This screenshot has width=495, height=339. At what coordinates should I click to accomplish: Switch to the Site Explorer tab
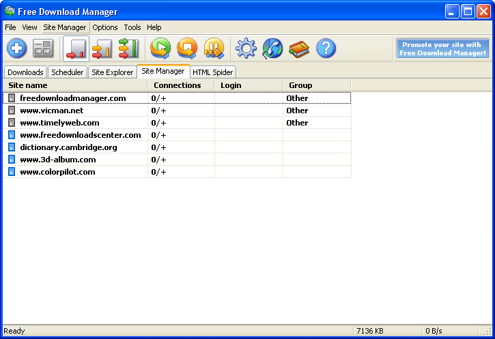pyautogui.click(x=113, y=72)
